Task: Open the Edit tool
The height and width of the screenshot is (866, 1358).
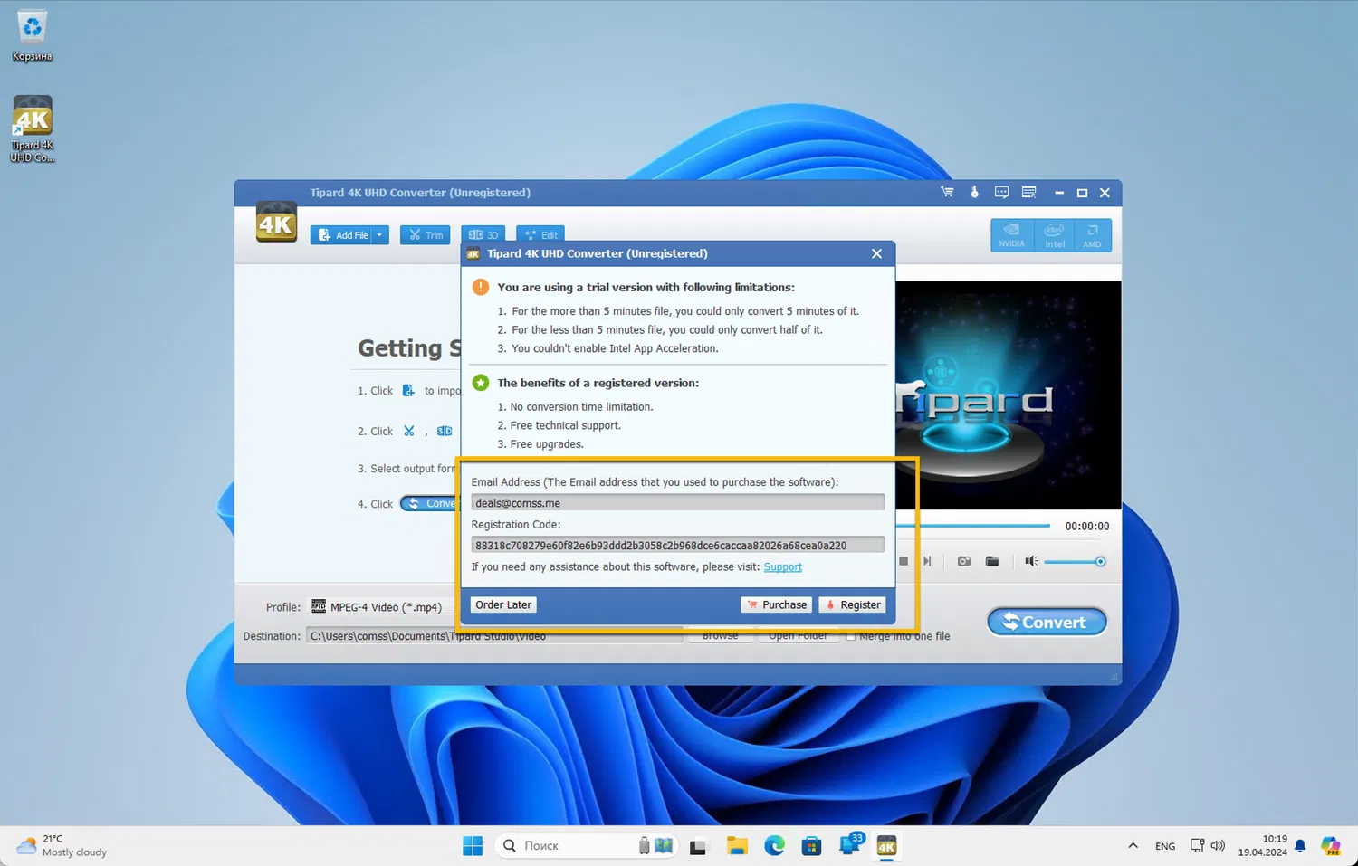Action: [540, 234]
